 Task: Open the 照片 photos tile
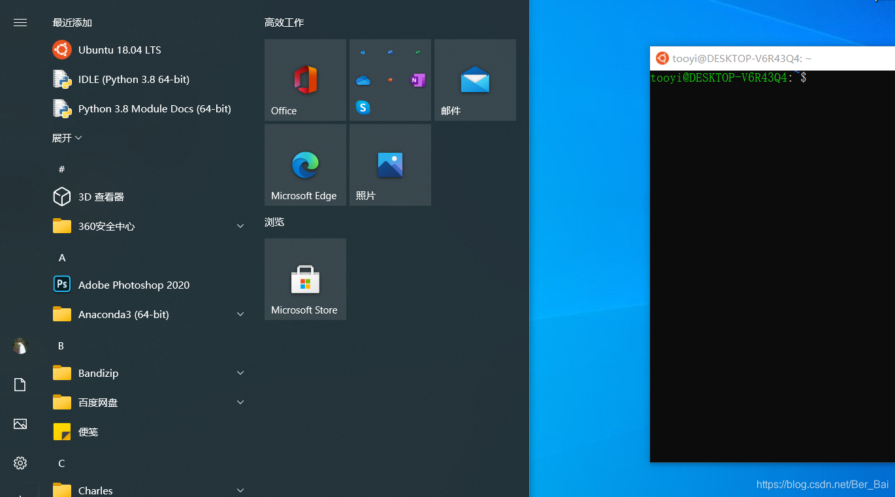point(389,165)
